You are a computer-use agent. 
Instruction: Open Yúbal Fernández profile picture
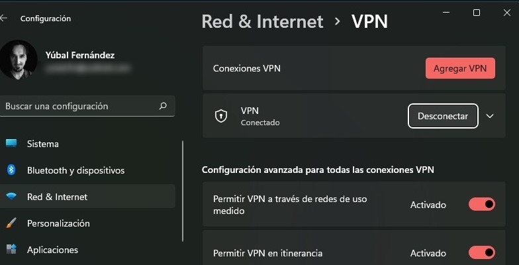click(18, 60)
